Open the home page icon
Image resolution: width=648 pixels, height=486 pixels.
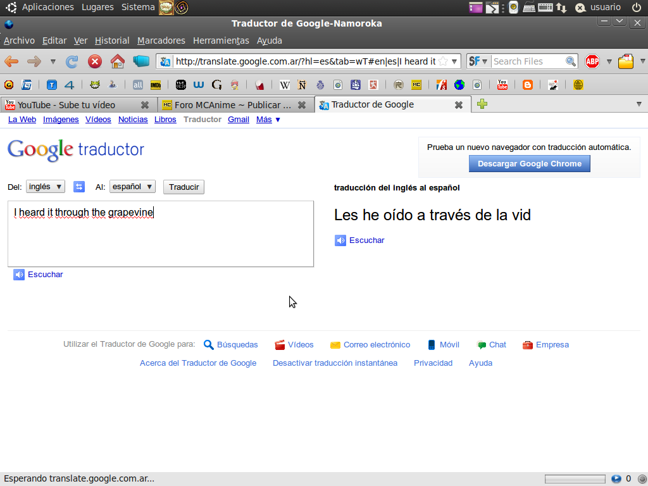pyautogui.click(x=118, y=61)
